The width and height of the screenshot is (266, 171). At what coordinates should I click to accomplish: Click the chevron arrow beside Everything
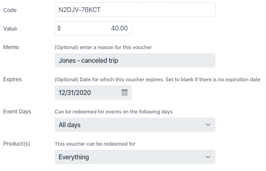tap(208, 157)
